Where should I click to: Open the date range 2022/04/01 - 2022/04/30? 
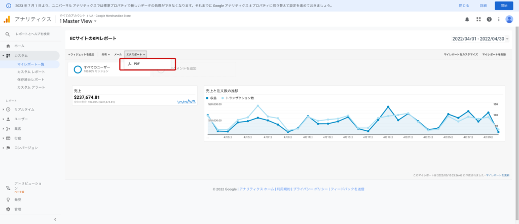[480, 39]
